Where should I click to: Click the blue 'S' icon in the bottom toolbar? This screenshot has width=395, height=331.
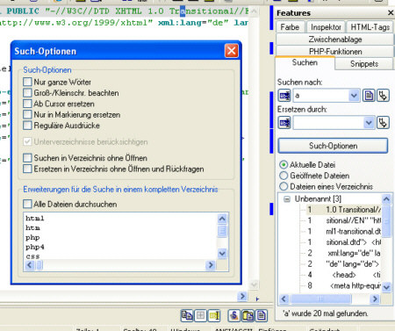233,315
